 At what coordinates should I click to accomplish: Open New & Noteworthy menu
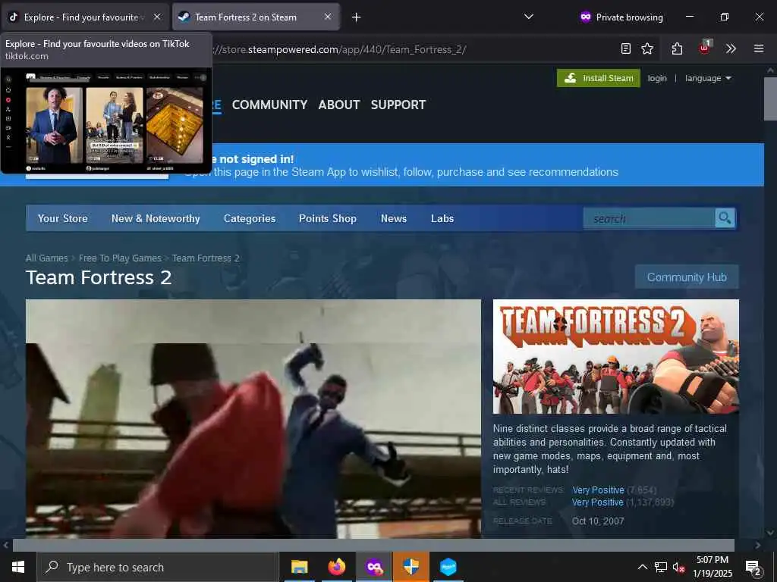[156, 218]
